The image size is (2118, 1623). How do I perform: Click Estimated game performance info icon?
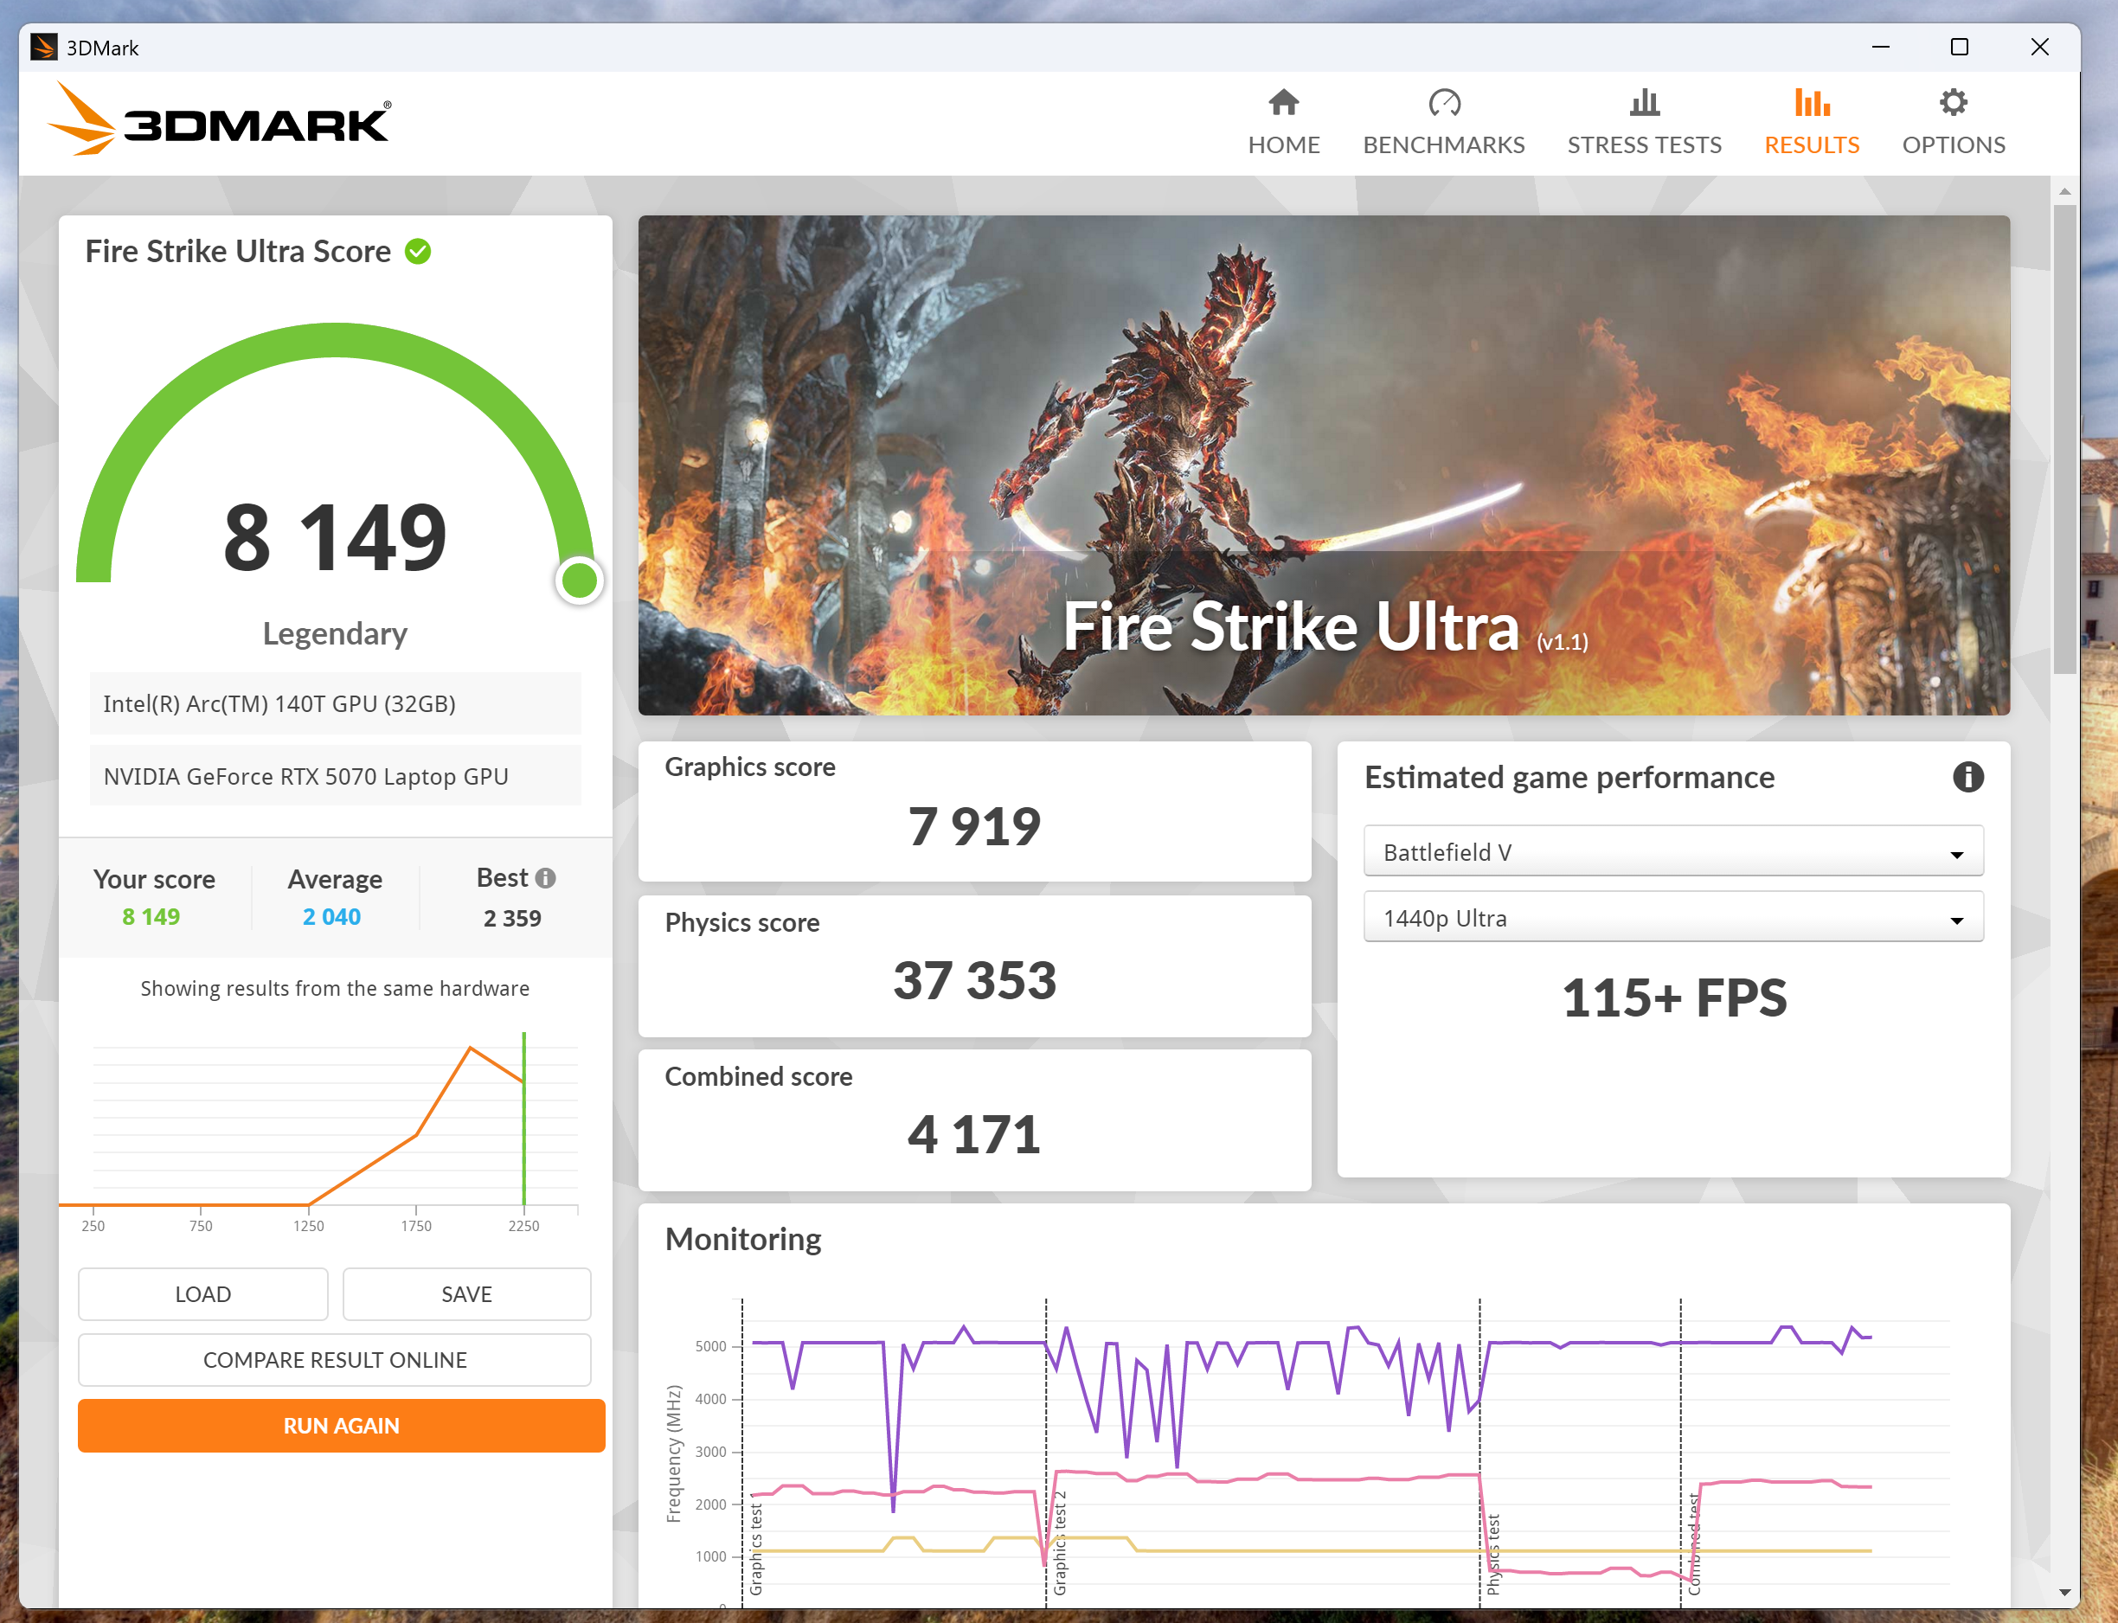(x=1967, y=777)
